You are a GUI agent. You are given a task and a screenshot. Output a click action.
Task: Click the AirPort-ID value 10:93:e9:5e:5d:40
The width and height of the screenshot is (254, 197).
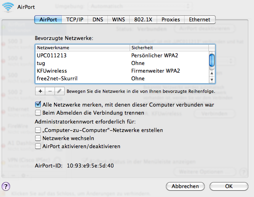(90, 166)
